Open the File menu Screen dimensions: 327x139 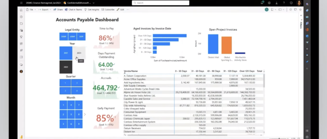[31, 10]
